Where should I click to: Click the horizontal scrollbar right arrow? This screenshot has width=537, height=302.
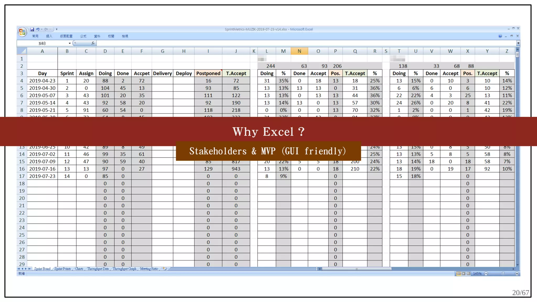(513, 269)
